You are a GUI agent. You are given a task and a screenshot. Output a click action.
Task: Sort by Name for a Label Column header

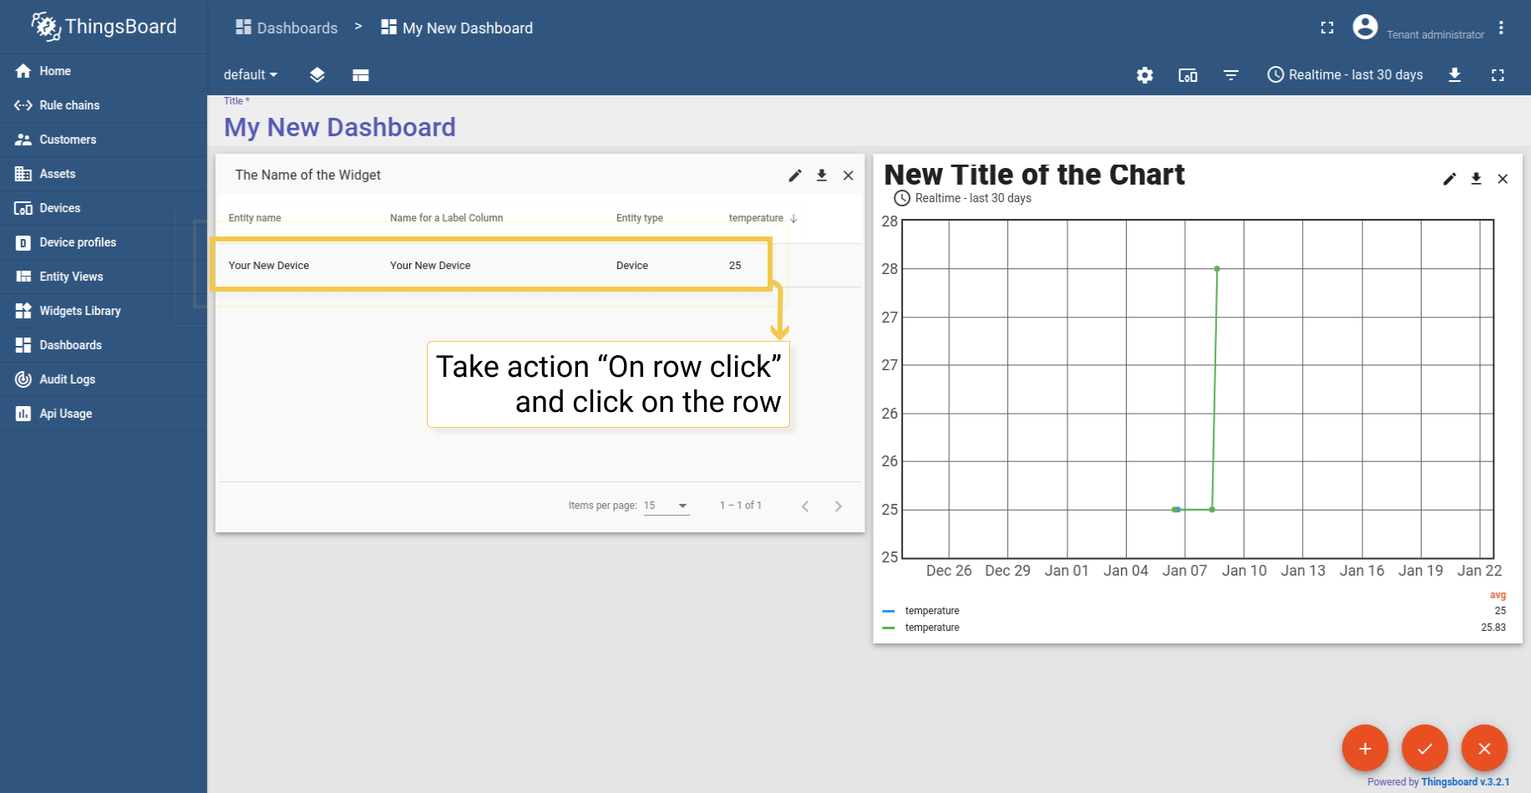pyautogui.click(x=447, y=218)
